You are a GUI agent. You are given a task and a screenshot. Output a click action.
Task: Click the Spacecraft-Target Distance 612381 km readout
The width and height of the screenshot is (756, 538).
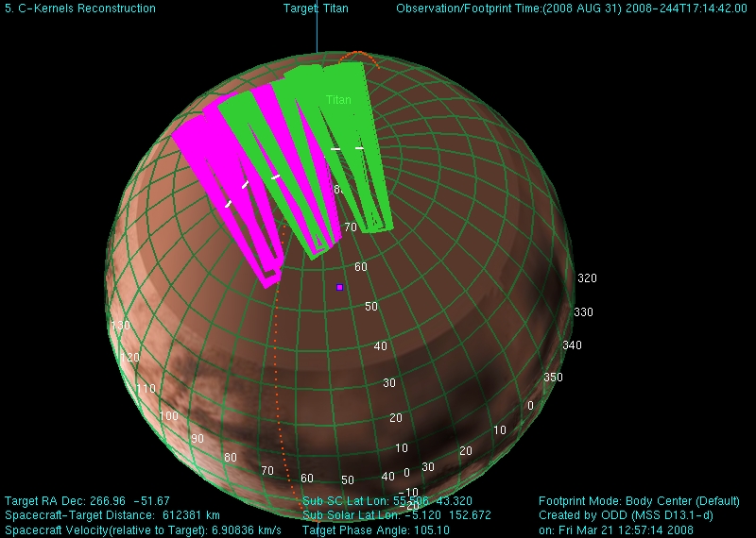(112, 515)
